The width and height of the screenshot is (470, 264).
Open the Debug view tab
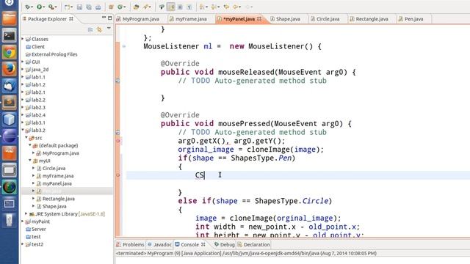[x=225, y=244]
